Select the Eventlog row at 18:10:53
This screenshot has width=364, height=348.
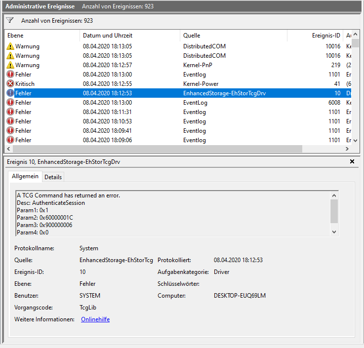pos(178,121)
